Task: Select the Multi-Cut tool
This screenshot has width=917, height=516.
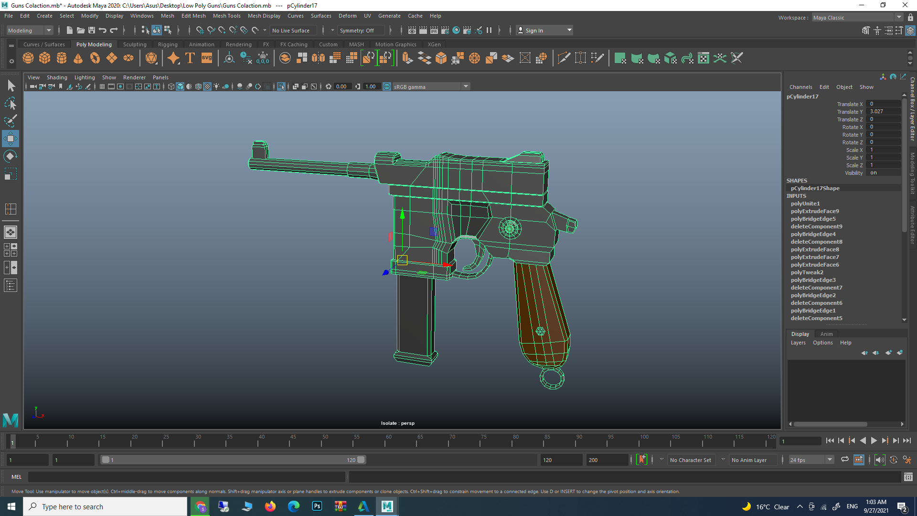Action: pos(564,58)
